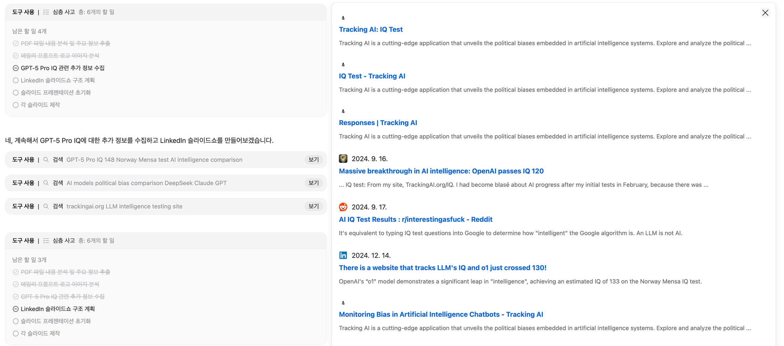
Task: View results for GPT-5 Pro IQ 148 search
Action: 313,160
